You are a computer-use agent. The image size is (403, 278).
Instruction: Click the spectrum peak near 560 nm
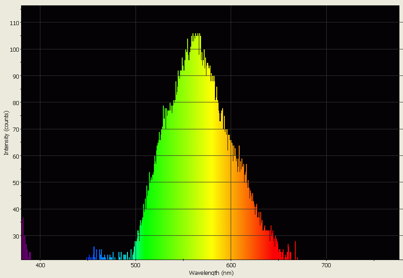click(196, 36)
